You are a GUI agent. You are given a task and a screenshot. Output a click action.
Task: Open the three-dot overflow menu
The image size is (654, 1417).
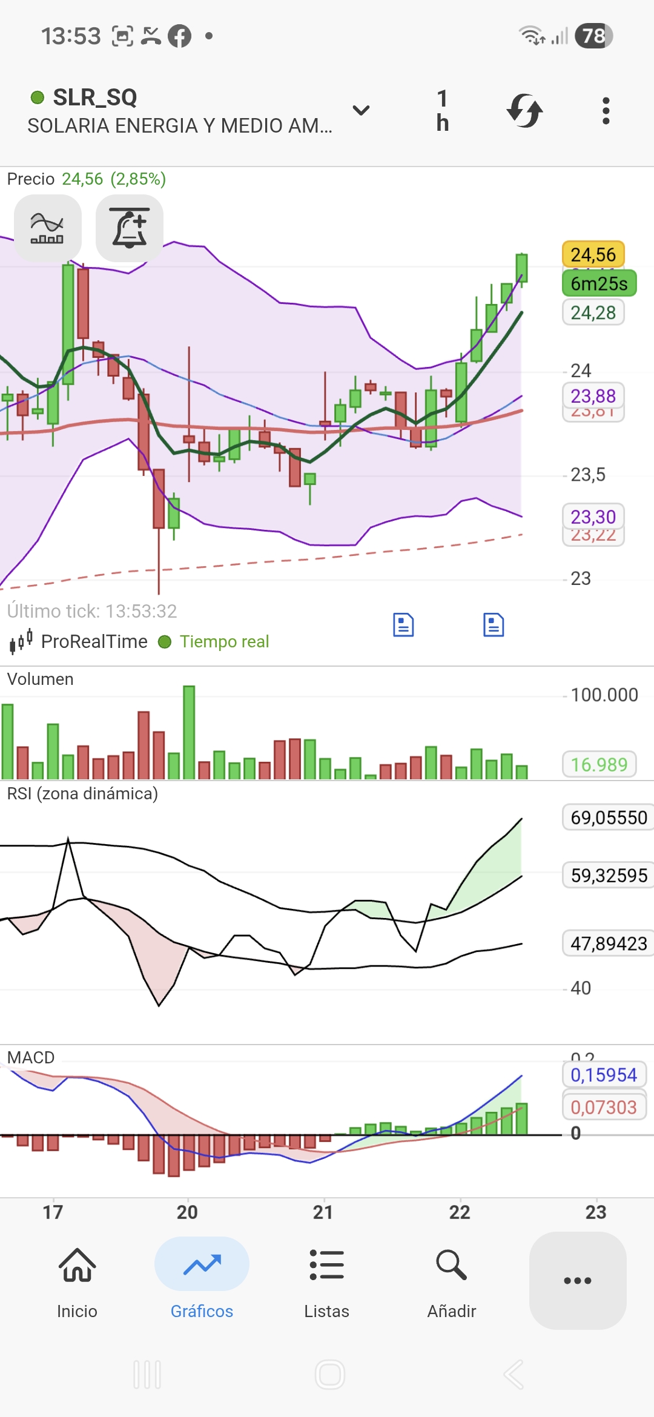pyautogui.click(x=606, y=111)
